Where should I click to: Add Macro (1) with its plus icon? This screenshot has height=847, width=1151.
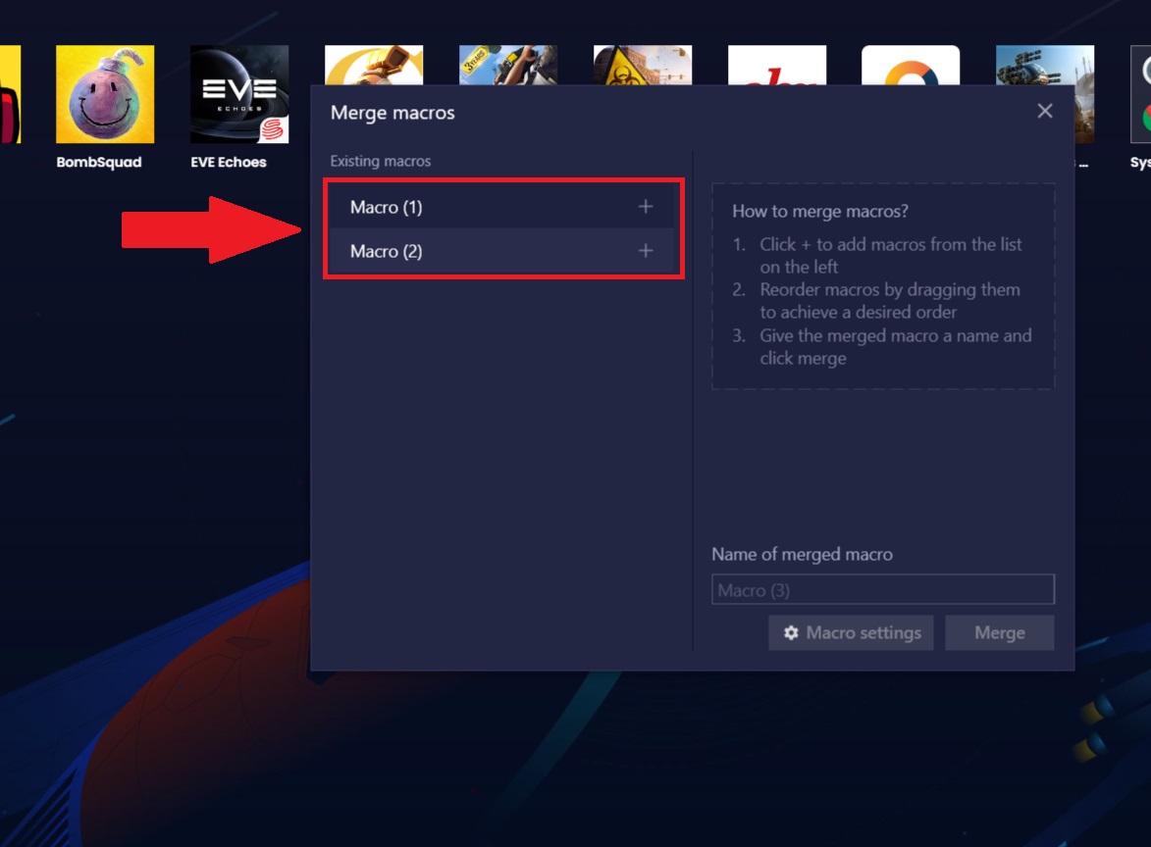pyautogui.click(x=646, y=207)
